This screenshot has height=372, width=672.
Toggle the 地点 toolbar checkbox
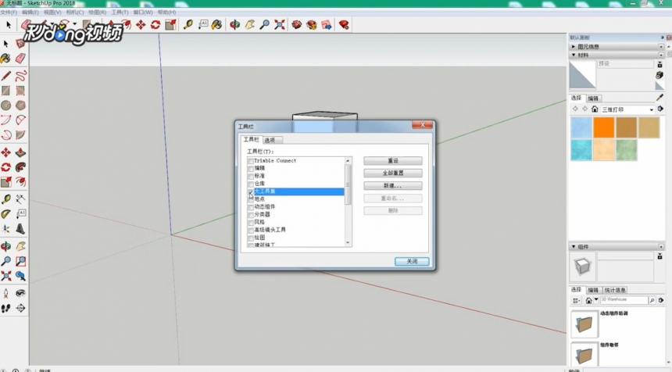[x=251, y=199]
